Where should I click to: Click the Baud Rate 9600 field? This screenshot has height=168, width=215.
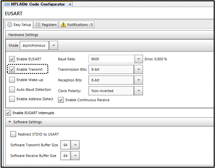[112, 59]
